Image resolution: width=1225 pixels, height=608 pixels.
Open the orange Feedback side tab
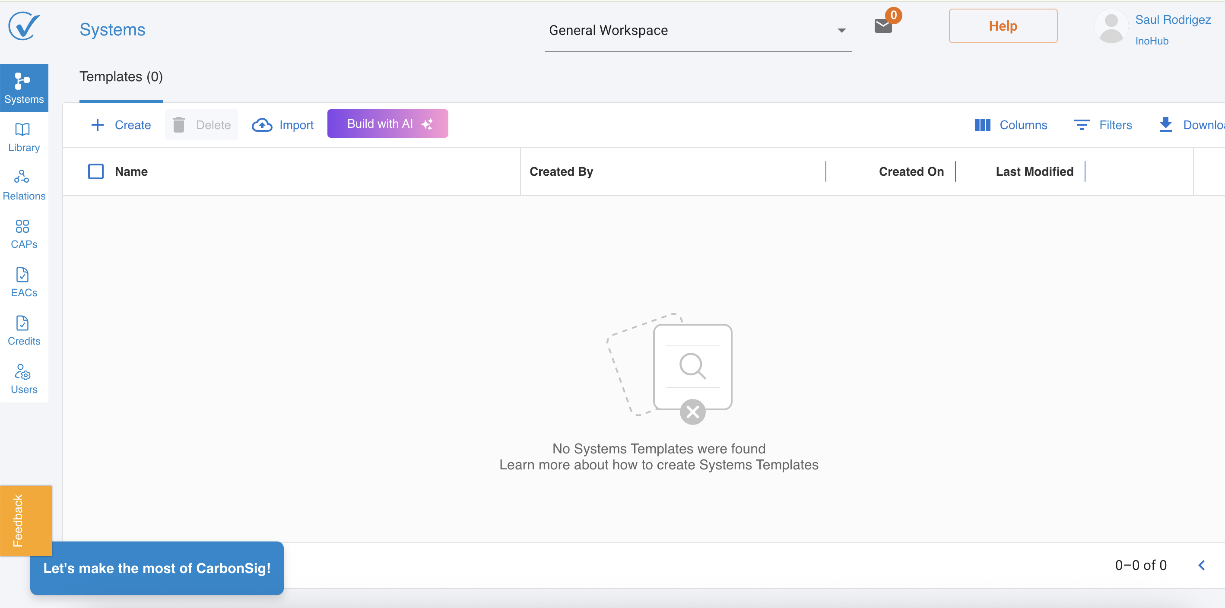click(x=25, y=520)
